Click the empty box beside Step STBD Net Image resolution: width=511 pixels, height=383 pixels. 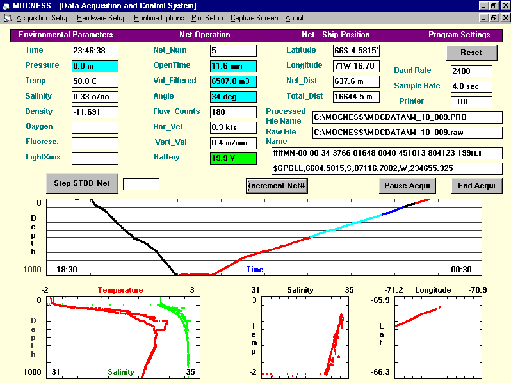(141, 184)
